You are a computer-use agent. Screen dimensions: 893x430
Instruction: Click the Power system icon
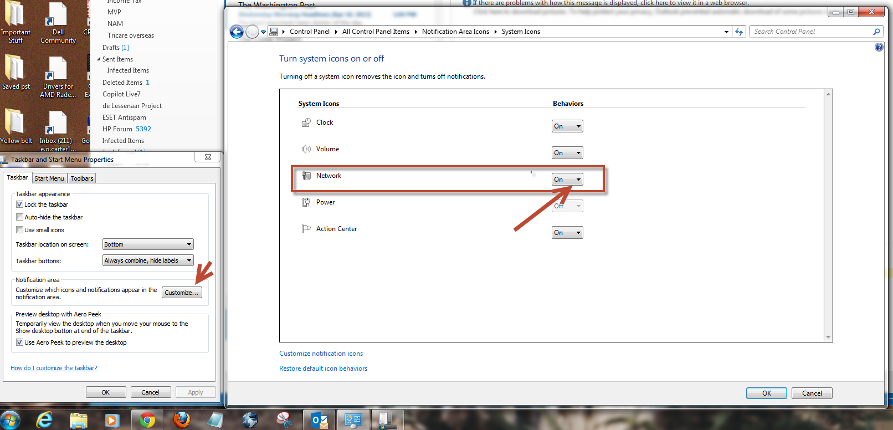tap(306, 202)
